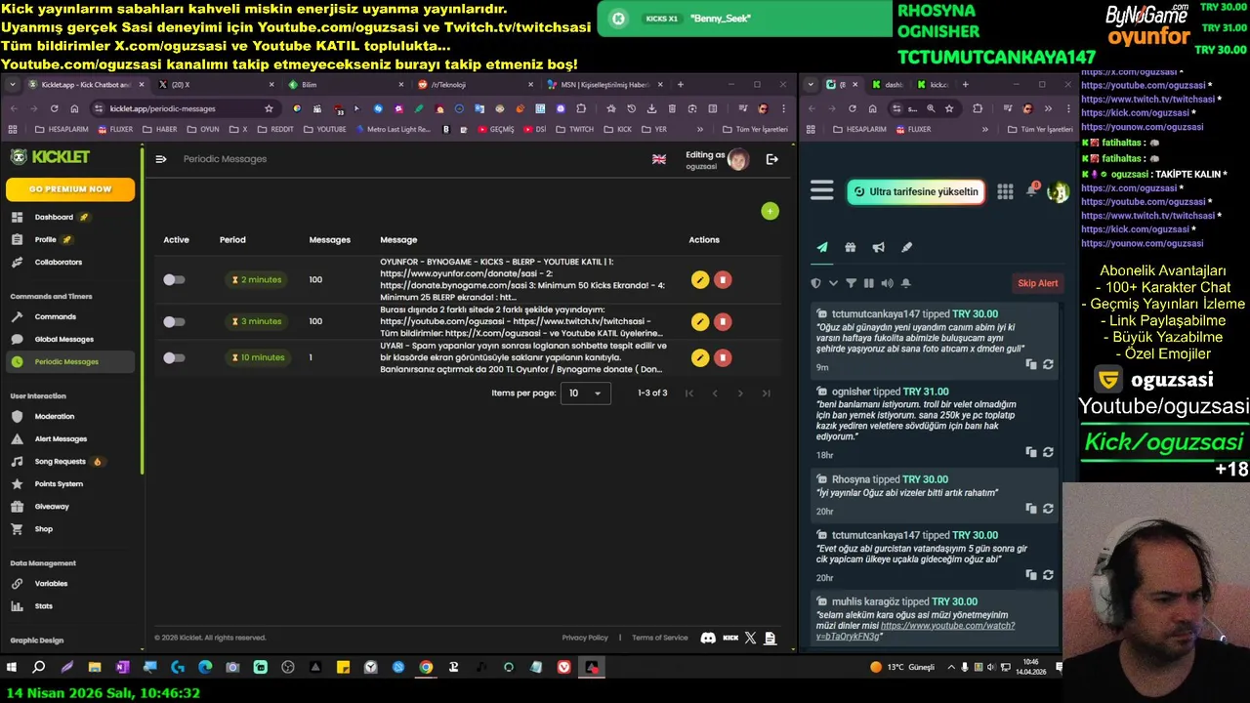This screenshot has width=1250, height=703.
Task: Edit the 10 minutes periodic message
Action: 699,357
